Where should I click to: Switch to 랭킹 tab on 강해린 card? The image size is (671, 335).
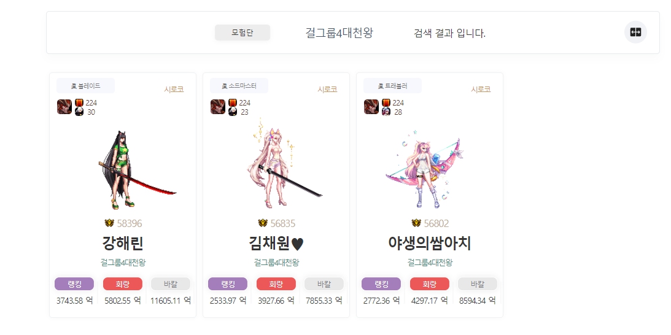click(x=74, y=284)
